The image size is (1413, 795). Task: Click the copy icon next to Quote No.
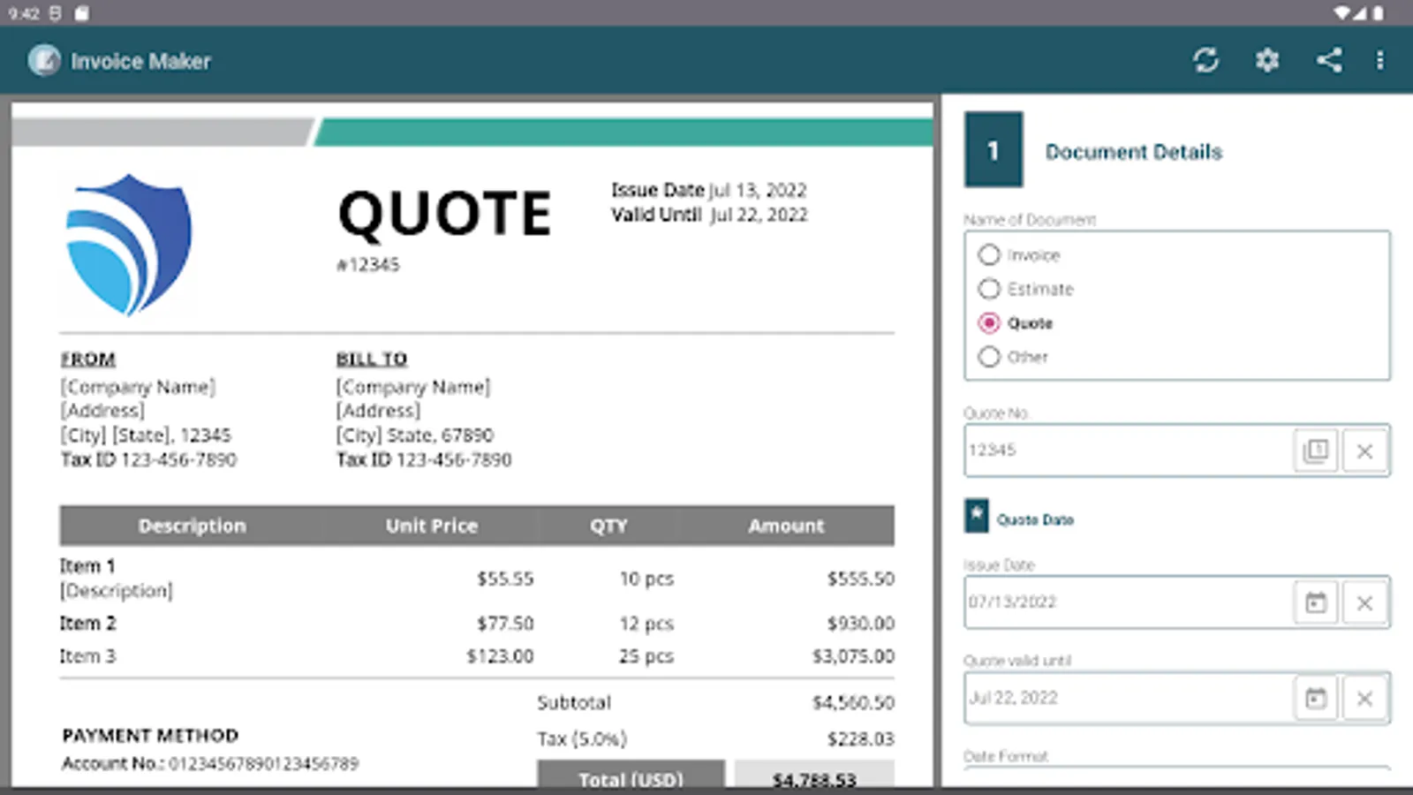[x=1316, y=450]
